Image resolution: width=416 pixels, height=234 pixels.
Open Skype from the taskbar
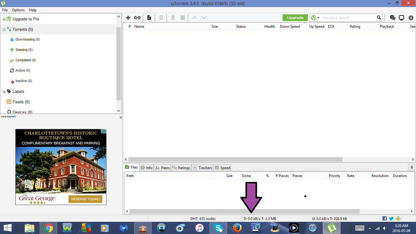point(218,228)
